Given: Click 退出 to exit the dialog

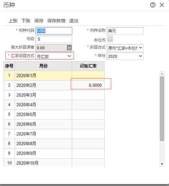Looking at the screenshot, I should tap(74, 21).
